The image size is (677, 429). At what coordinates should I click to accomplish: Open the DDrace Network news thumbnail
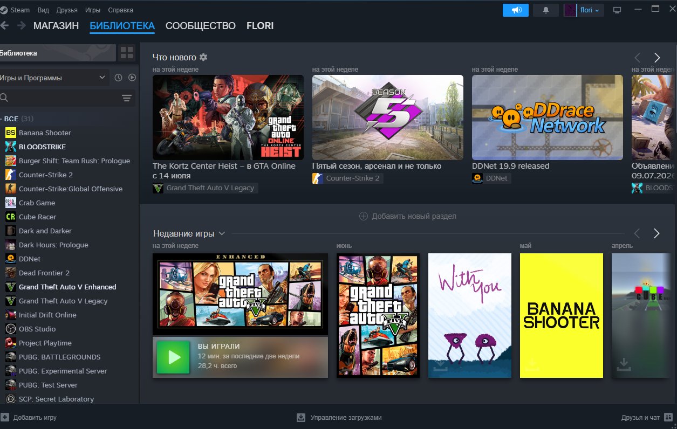[x=548, y=117]
